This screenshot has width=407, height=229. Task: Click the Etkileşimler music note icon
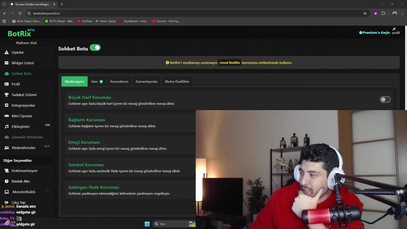point(6,127)
